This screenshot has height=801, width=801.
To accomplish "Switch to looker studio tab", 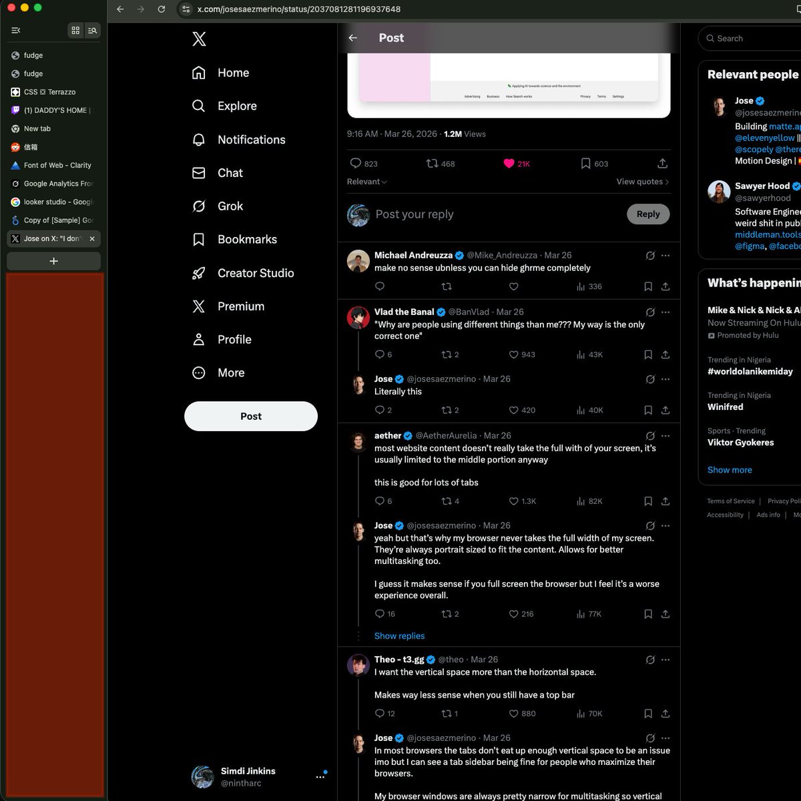I will [53, 202].
